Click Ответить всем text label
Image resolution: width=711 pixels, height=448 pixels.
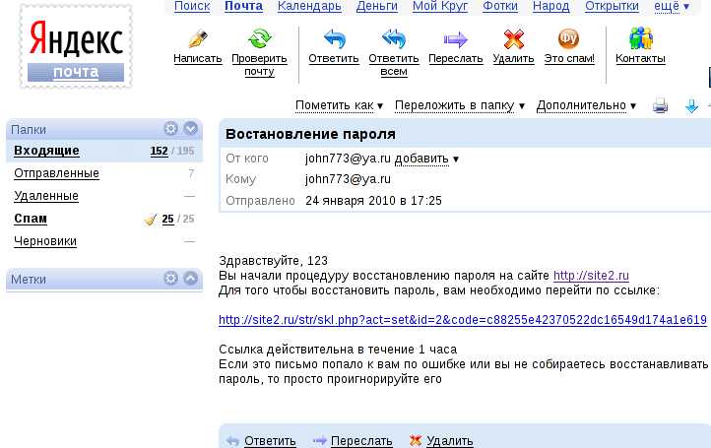click(394, 65)
